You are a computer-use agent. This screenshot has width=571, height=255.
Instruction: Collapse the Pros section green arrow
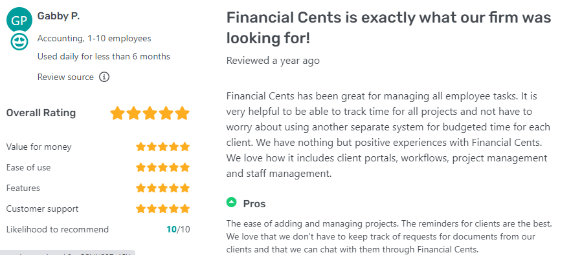point(231,202)
